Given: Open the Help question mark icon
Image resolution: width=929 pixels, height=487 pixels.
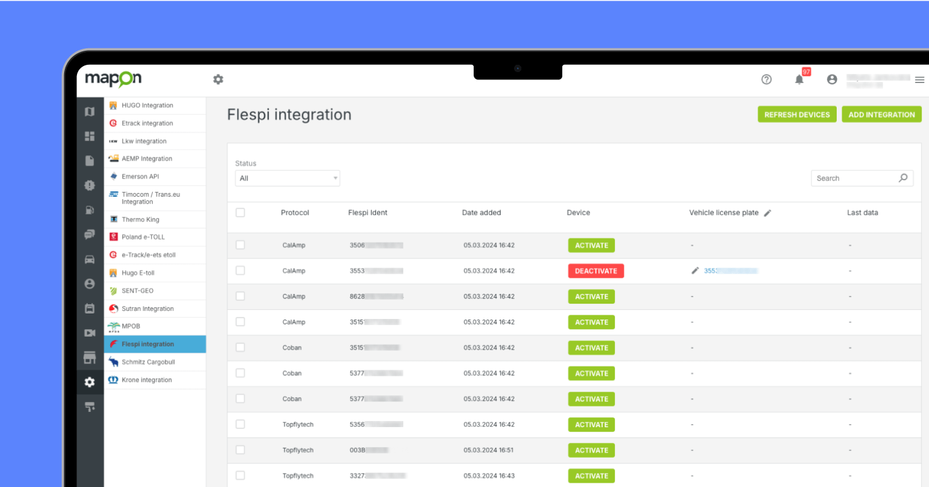Looking at the screenshot, I should [x=766, y=79].
